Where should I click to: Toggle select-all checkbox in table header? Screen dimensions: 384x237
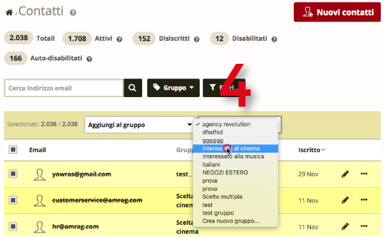click(13, 149)
